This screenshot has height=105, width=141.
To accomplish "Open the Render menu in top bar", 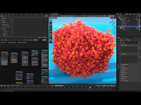I will [9, 14].
